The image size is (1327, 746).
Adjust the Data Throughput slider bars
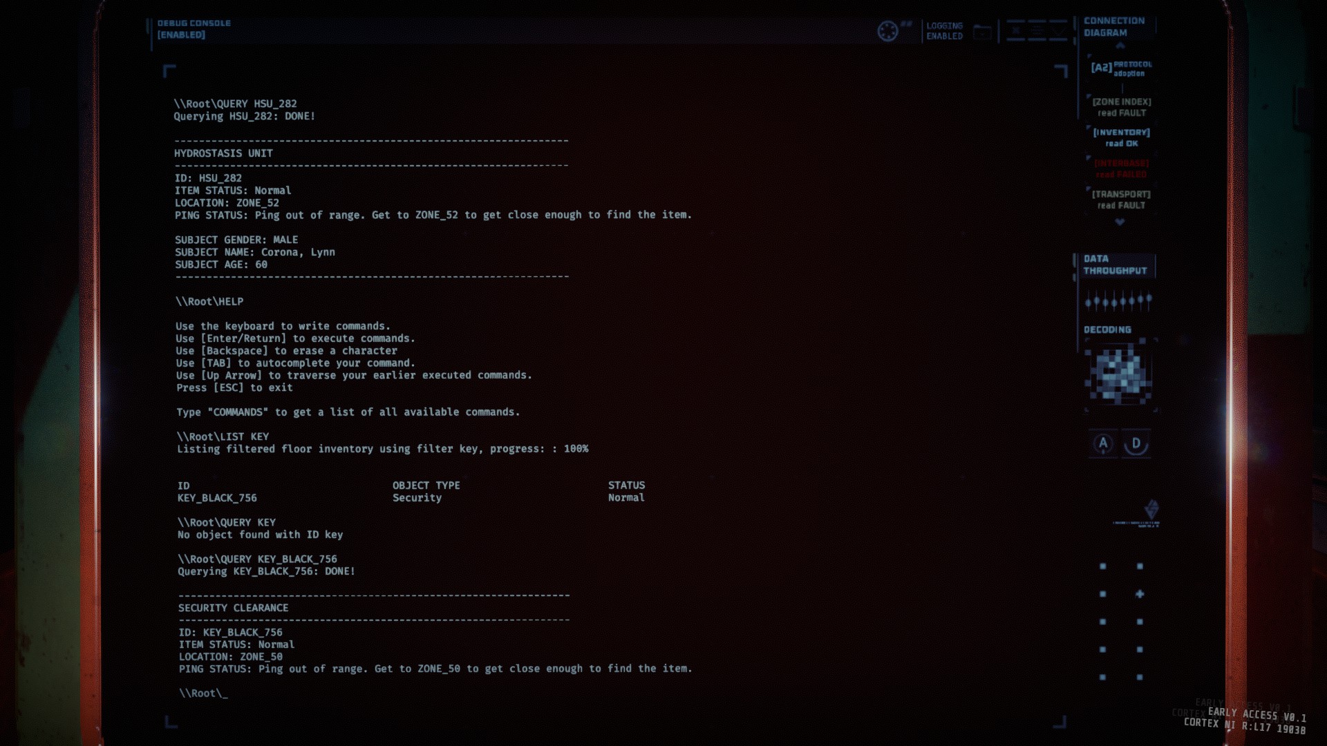coord(1118,301)
